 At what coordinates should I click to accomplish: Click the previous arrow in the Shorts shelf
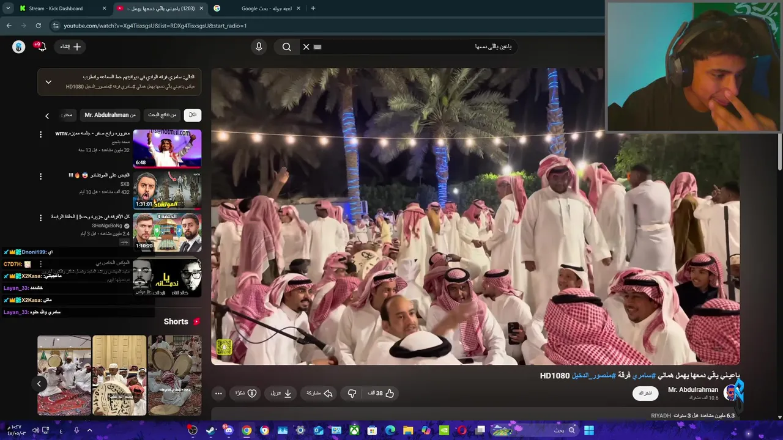coord(39,384)
